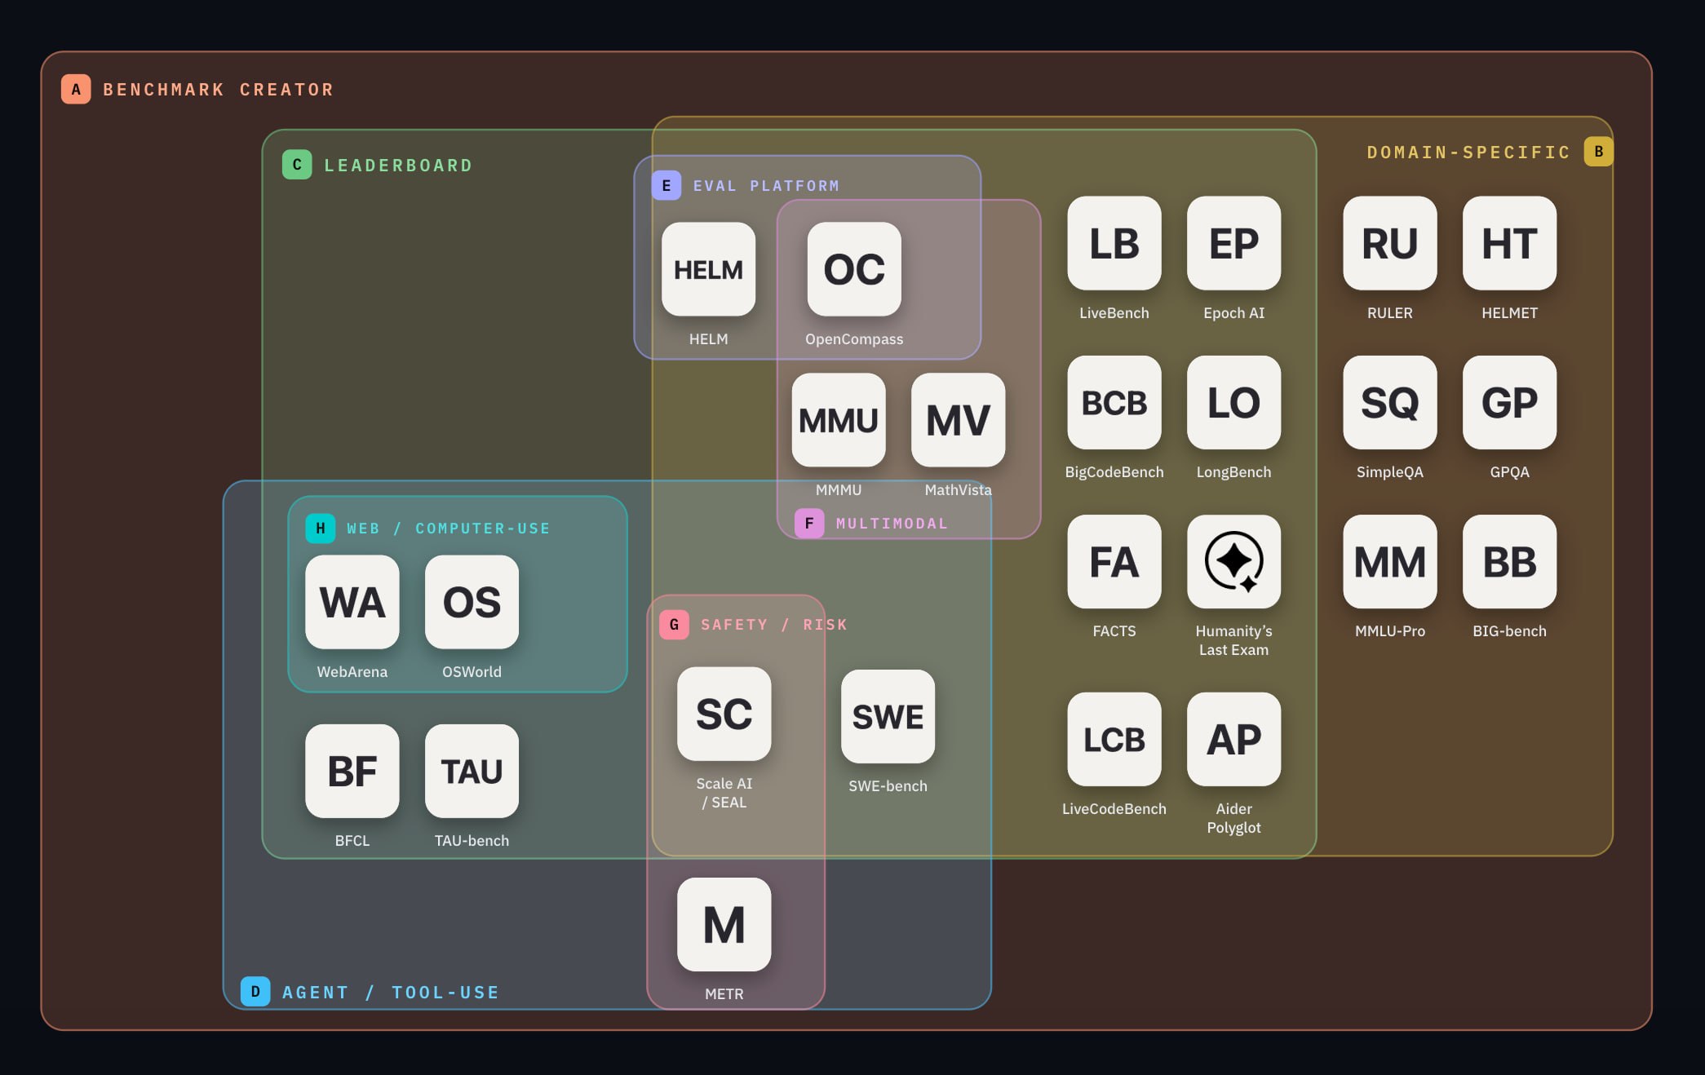Select the Epoch AI EP tile
Screen dimensions: 1705x1075
point(1233,243)
